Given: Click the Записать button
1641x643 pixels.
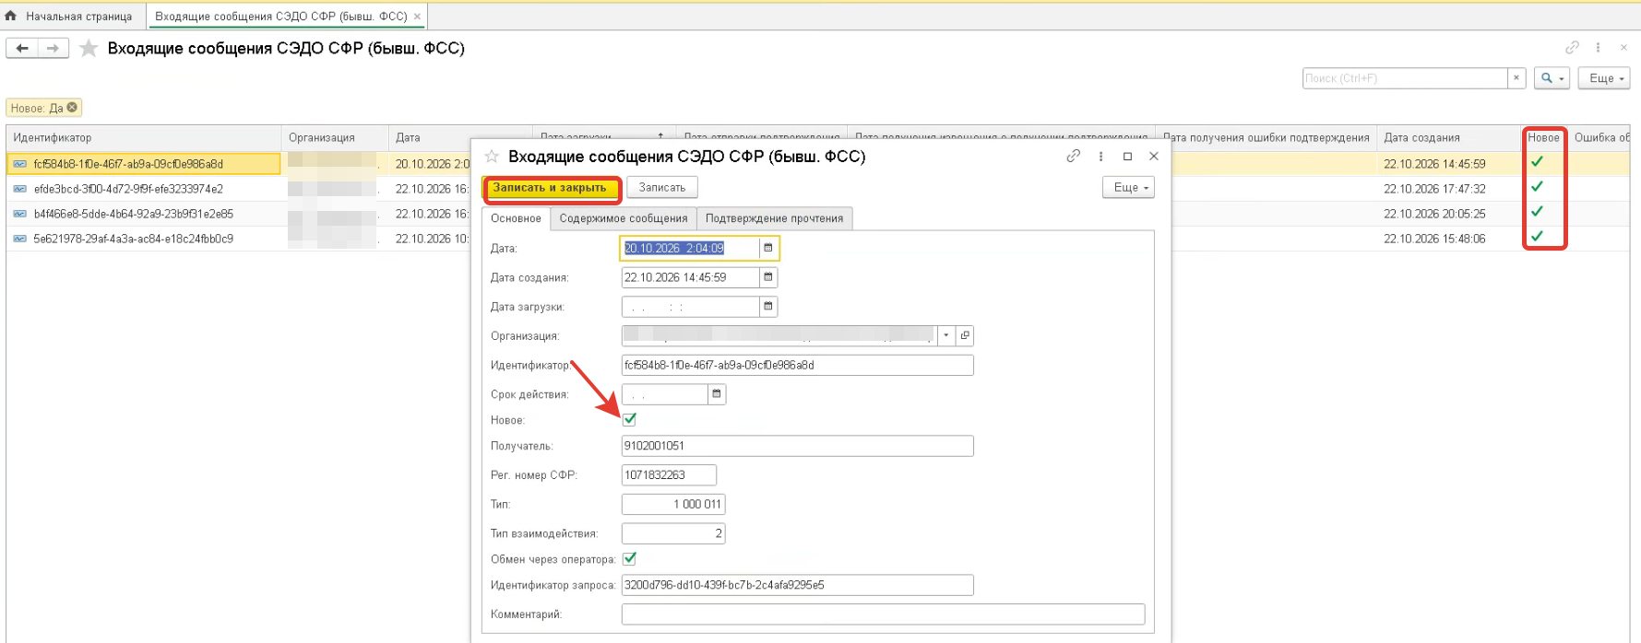Looking at the screenshot, I should tap(662, 187).
